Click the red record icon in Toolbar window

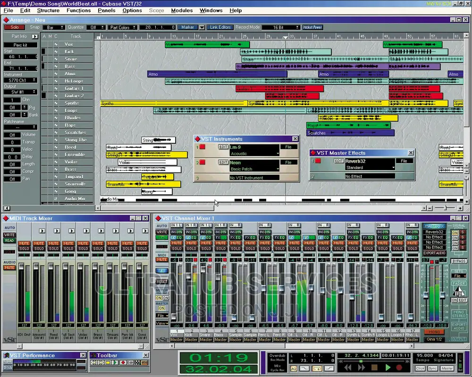pyautogui.click(x=123, y=363)
